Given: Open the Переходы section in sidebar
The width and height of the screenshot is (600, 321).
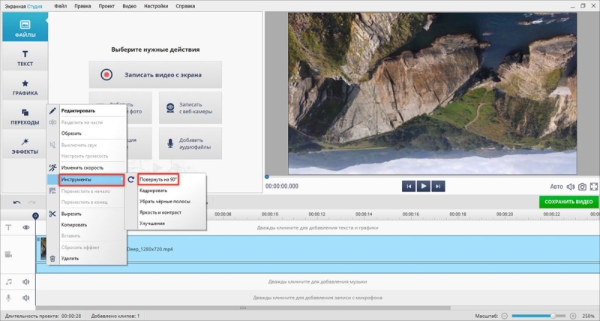Looking at the screenshot, I should pos(25,115).
